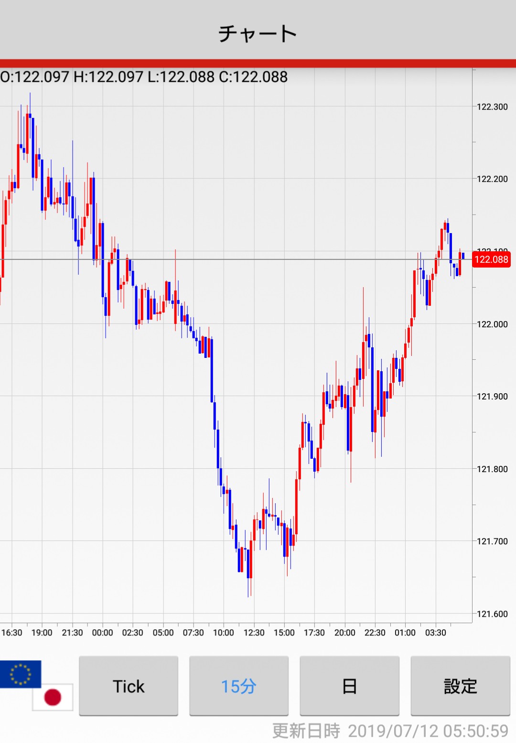Select the 00:00 time axis marker
Viewport: 516px width, 743px height.
click(x=102, y=633)
